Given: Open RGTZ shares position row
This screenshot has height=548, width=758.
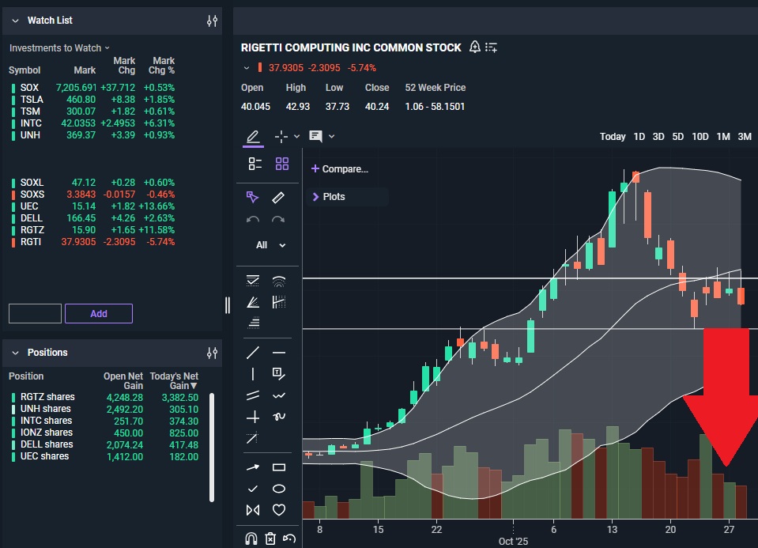Looking at the screenshot, I should [x=104, y=397].
